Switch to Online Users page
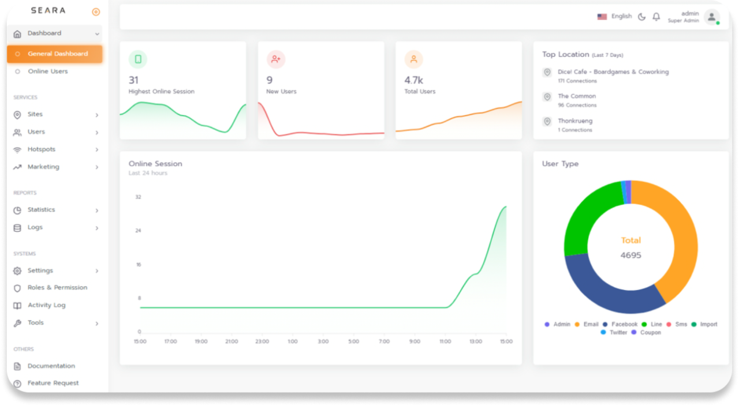This screenshot has width=739, height=406. 50,71
